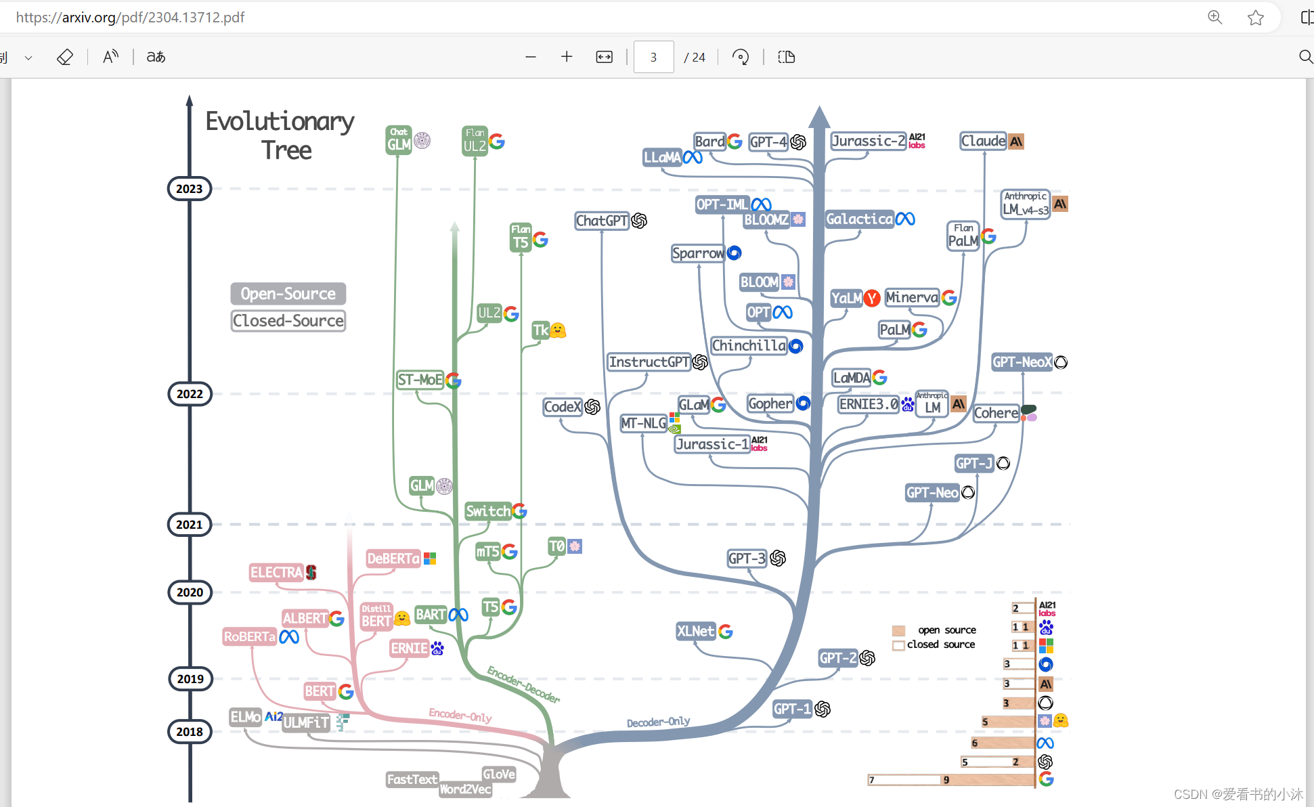This screenshot has height=807, width=1314.
Task: Zoom out with the minus button
Action: (x=531, y=57)
